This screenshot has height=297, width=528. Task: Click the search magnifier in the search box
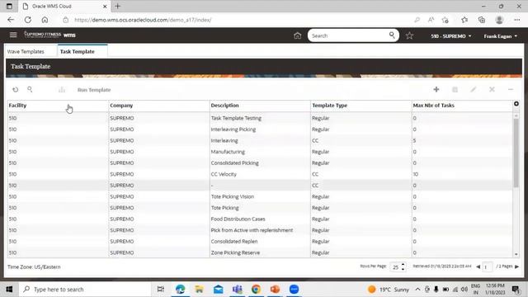pyautogui.click(x=392, y=35)
